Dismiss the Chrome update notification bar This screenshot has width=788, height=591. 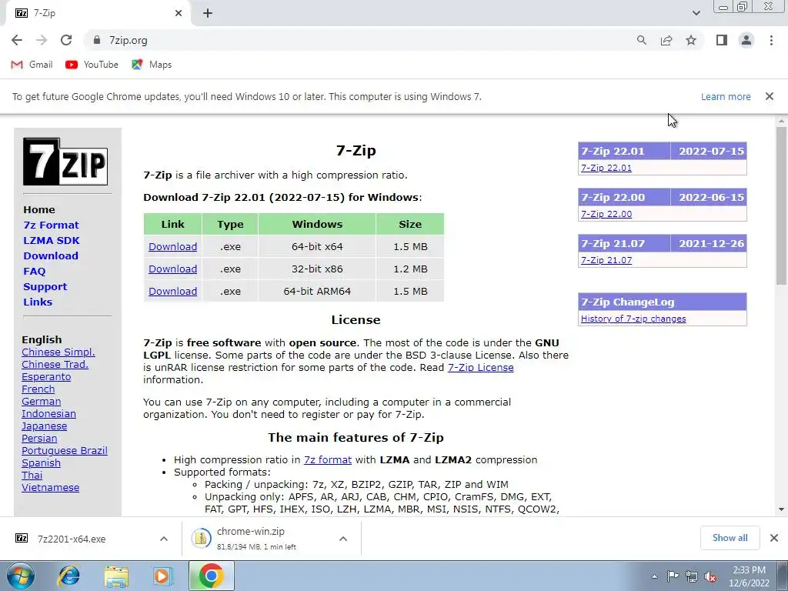770,96
